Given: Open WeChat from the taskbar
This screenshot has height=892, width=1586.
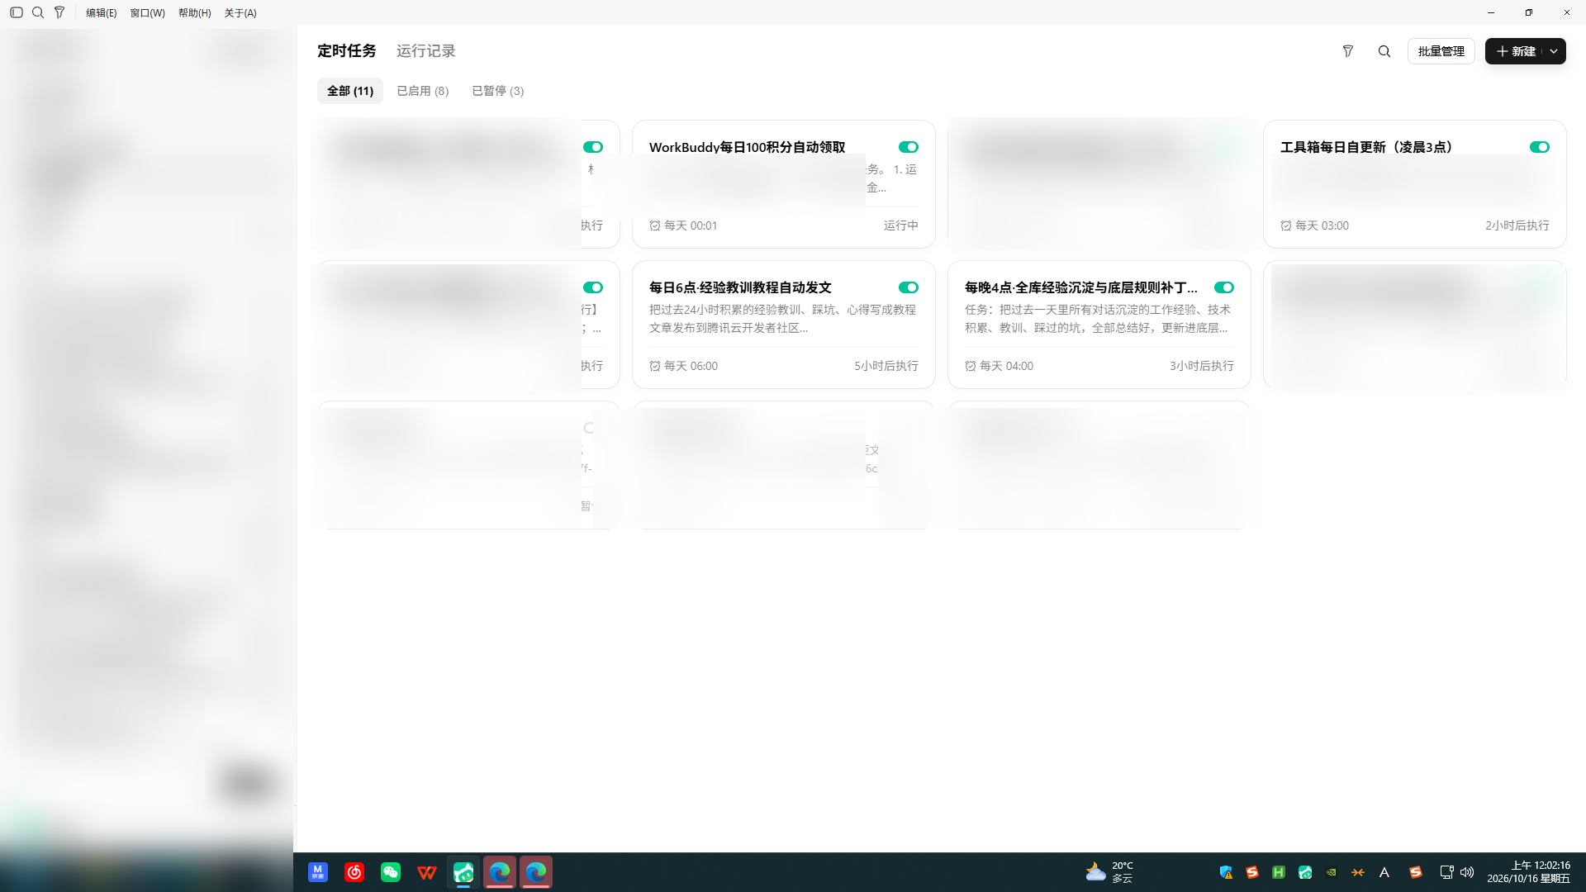Looking at the screenshot, I should click(391, 872).
